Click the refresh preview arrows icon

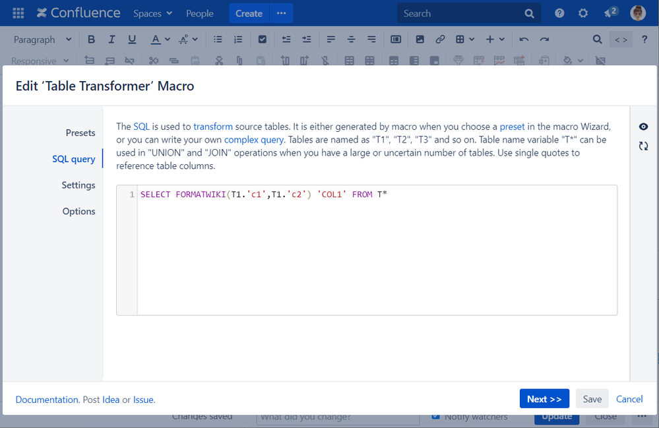[x=643, y=146]
